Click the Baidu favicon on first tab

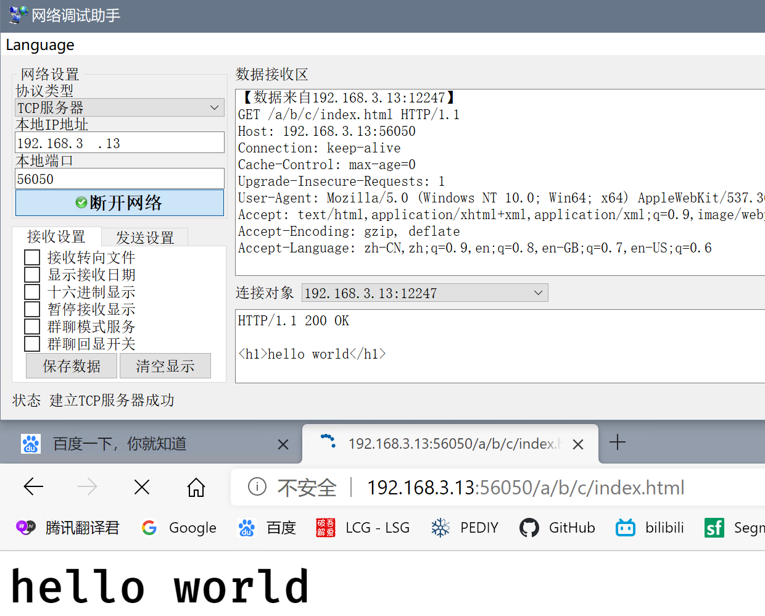pos(31,444)
